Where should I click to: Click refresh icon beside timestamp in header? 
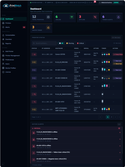pyautogui.click(x=85, y=3)
